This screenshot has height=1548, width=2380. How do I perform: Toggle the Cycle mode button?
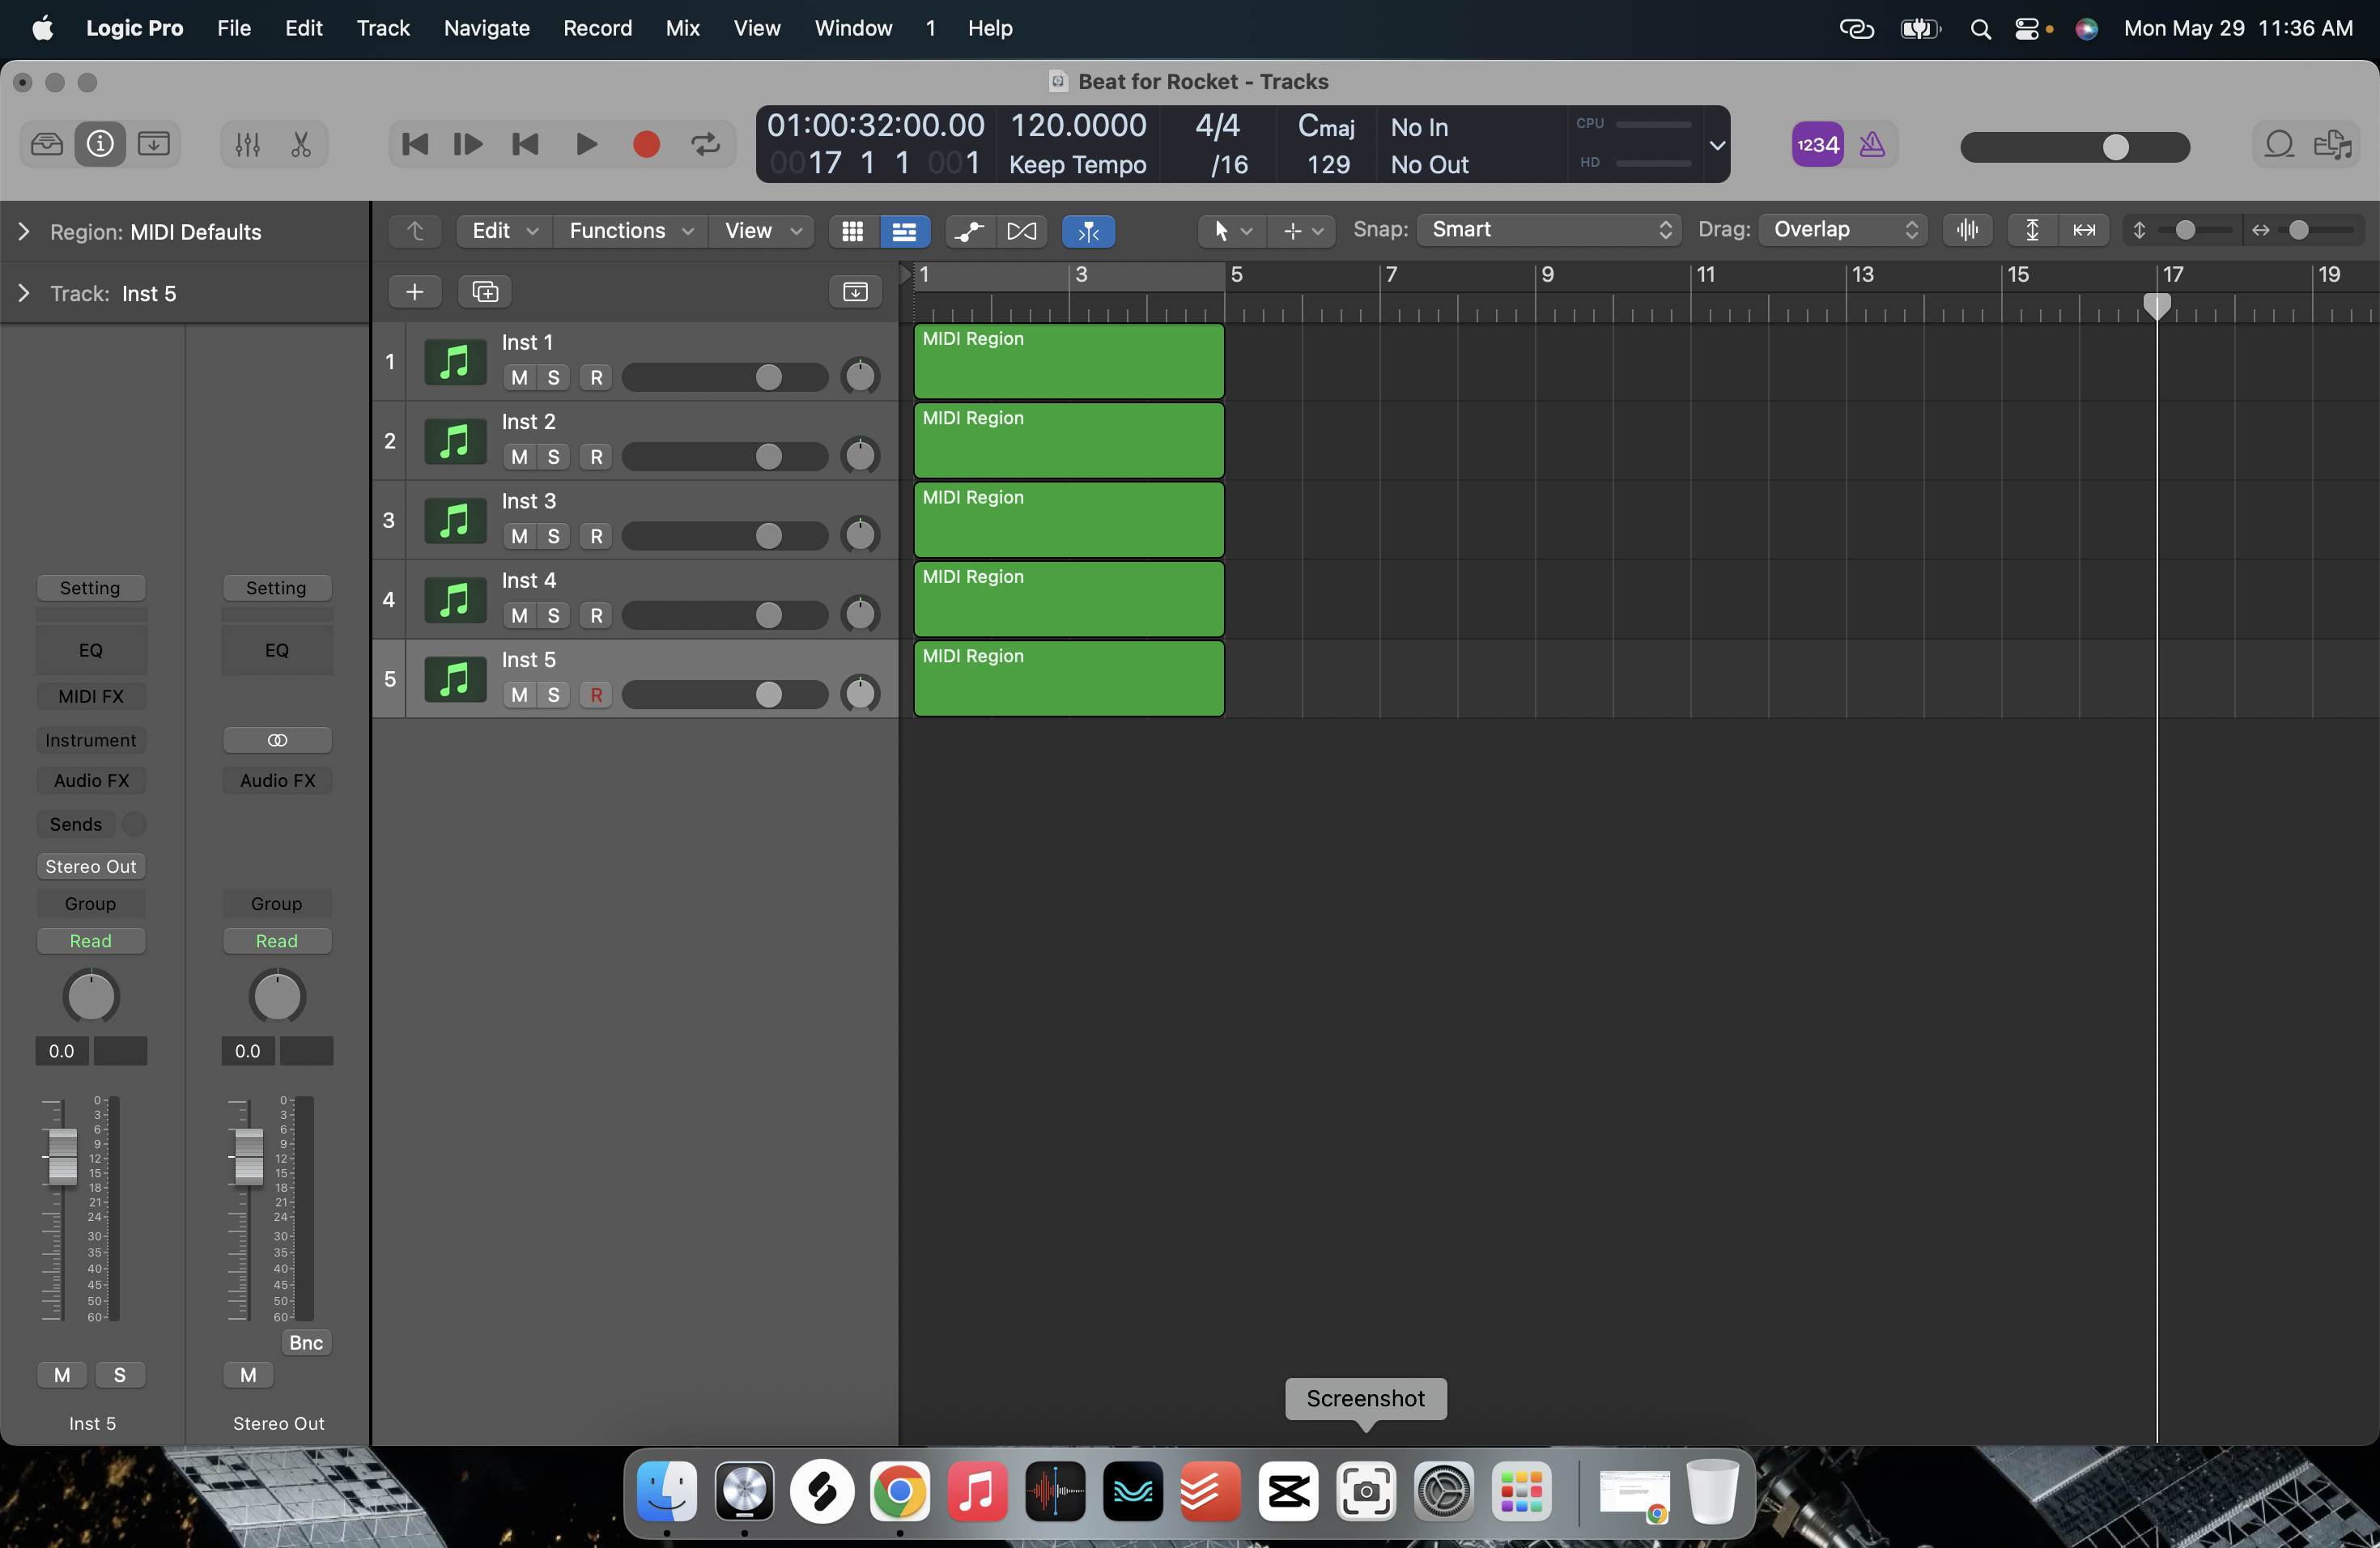[x=705, y=145]
